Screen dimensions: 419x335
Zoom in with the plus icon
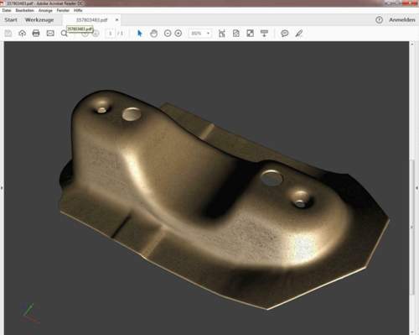coord(178,34)
